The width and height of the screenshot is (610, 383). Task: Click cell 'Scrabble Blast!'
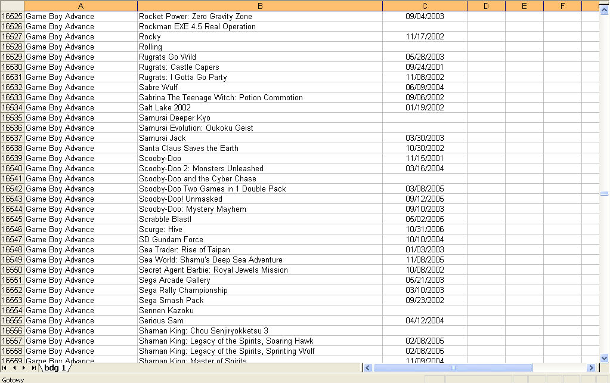point(260,219)
